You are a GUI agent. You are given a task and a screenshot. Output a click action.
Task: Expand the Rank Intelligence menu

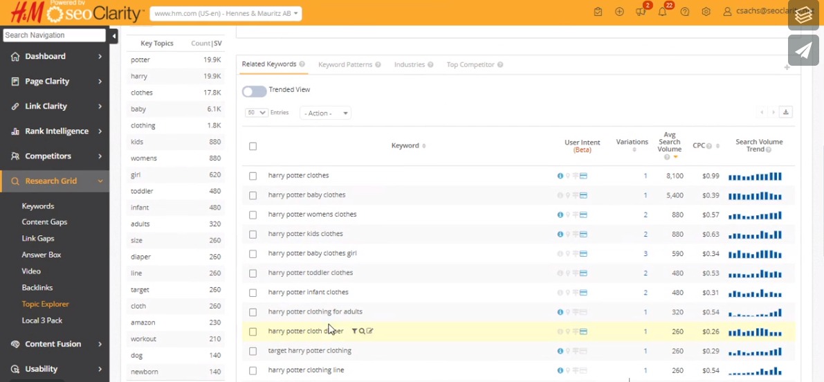tap(55, 131)
